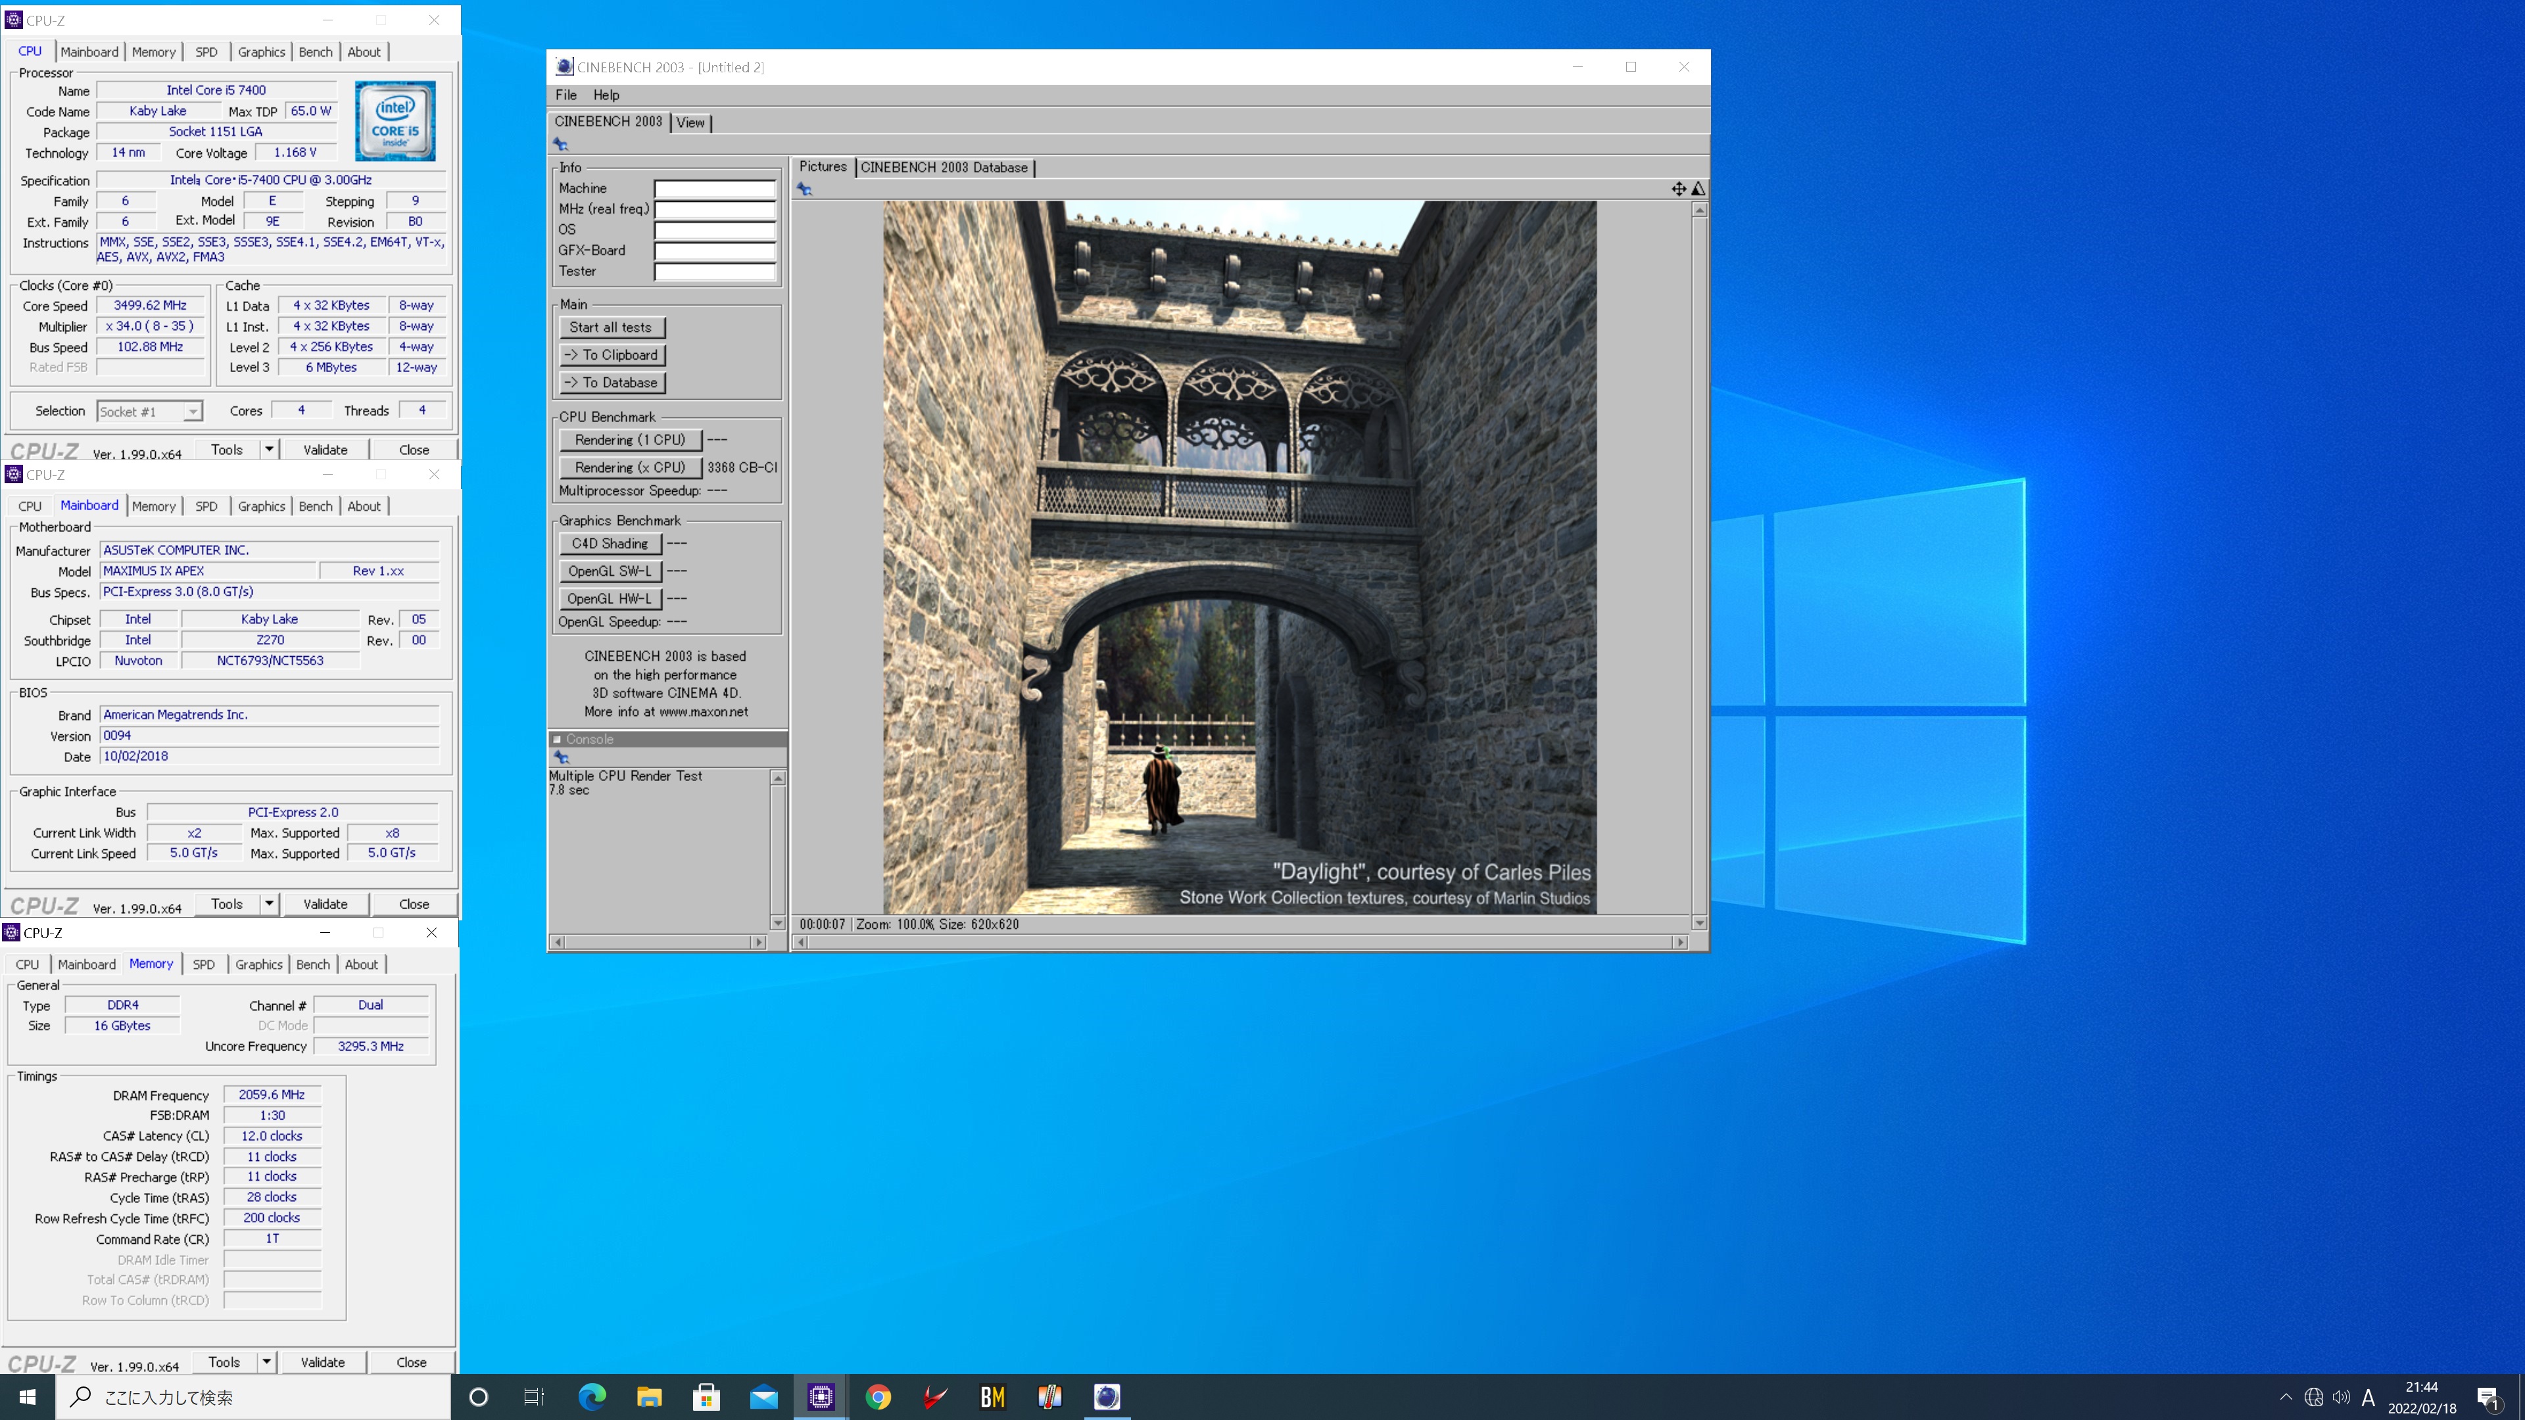Run the OpenGL SW-L test
The image size is (2525, 1420).
point(610,571)
